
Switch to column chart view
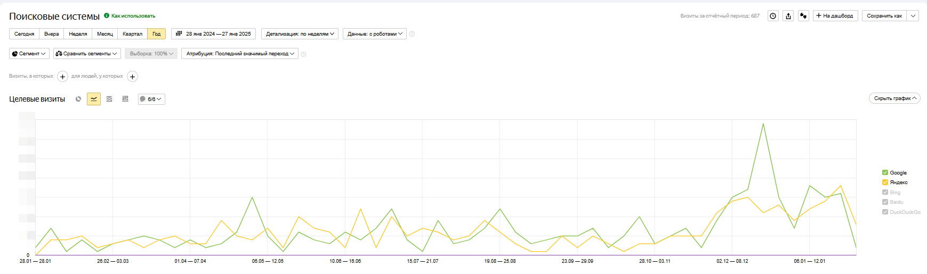tap(125, 99)
